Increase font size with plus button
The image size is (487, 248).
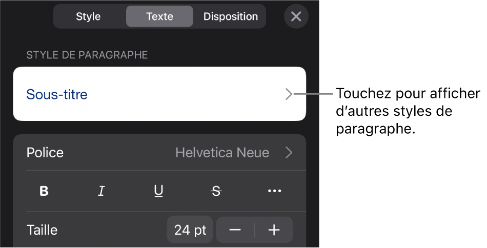click(x=274, y=230)
